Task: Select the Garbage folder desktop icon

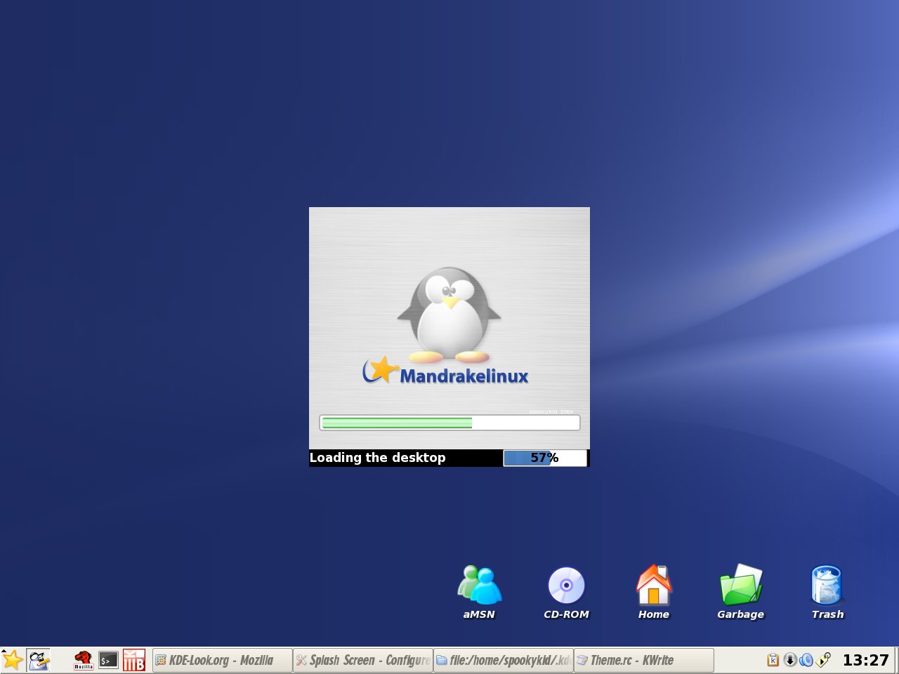Action: pos(740,593)
